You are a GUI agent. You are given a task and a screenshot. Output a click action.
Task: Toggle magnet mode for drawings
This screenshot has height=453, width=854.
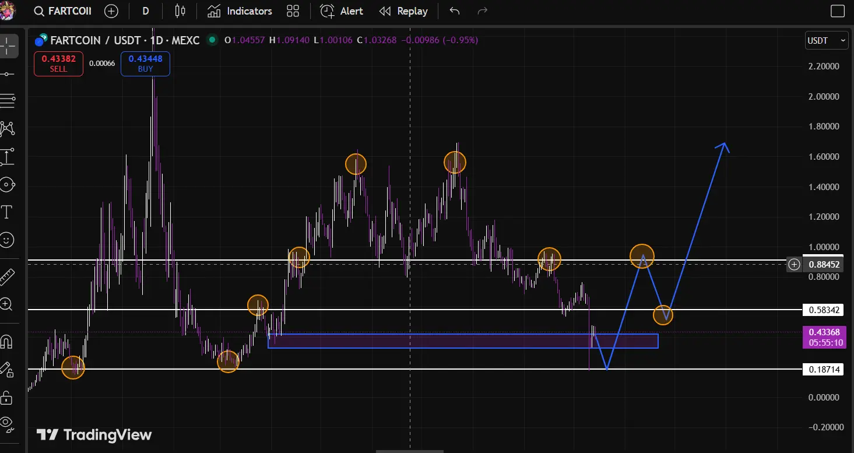(6, 341)
